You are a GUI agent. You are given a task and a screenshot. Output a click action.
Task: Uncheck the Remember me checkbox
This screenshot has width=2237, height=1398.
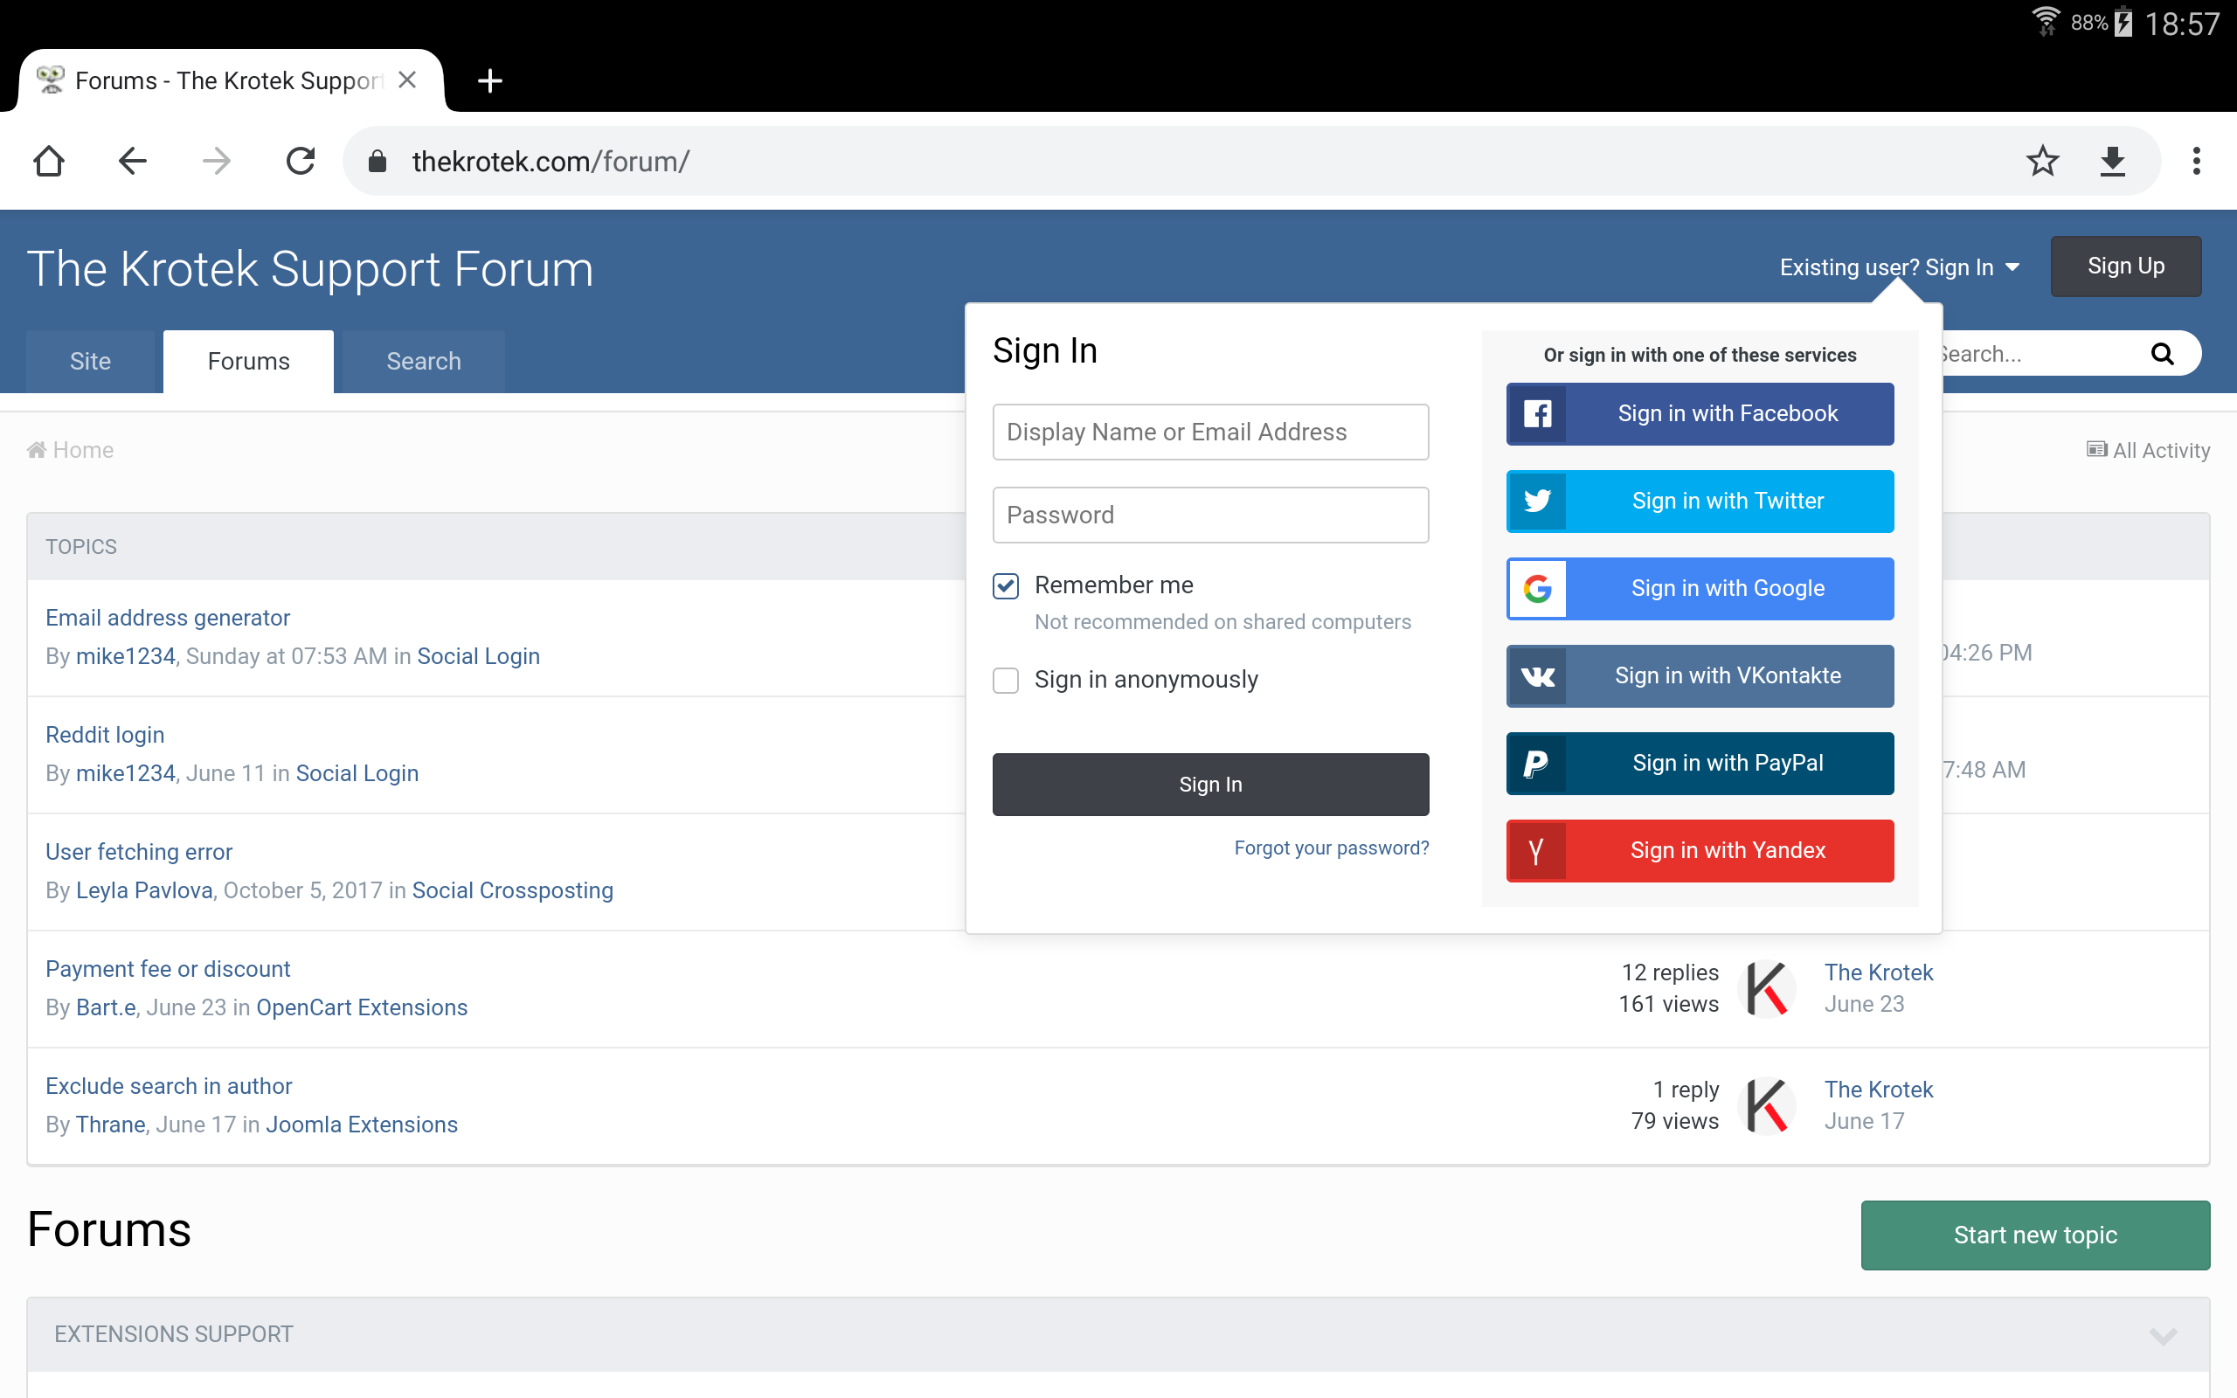click(1006, 585)
